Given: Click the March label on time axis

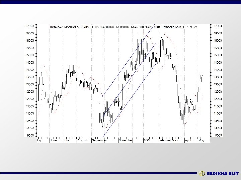Looking at the screenshot, I should (176, 140).
